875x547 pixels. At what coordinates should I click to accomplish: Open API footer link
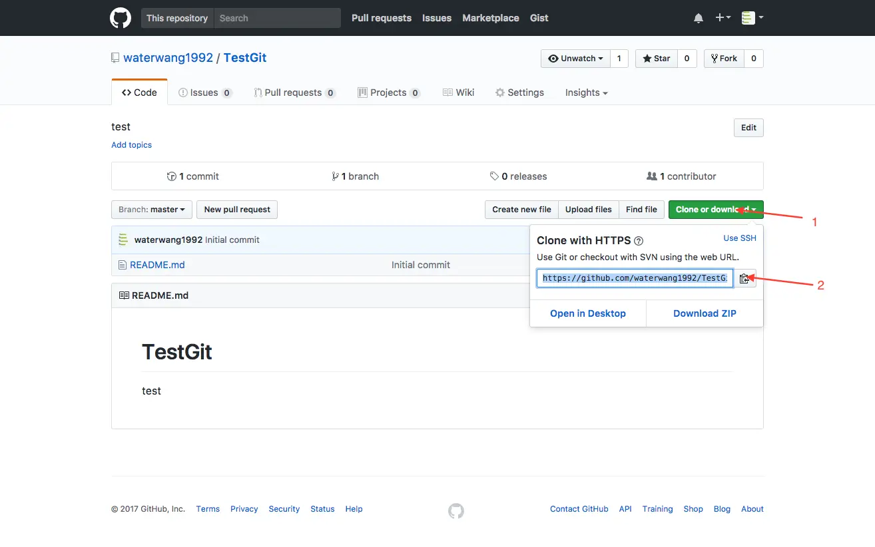click(625, 509)
